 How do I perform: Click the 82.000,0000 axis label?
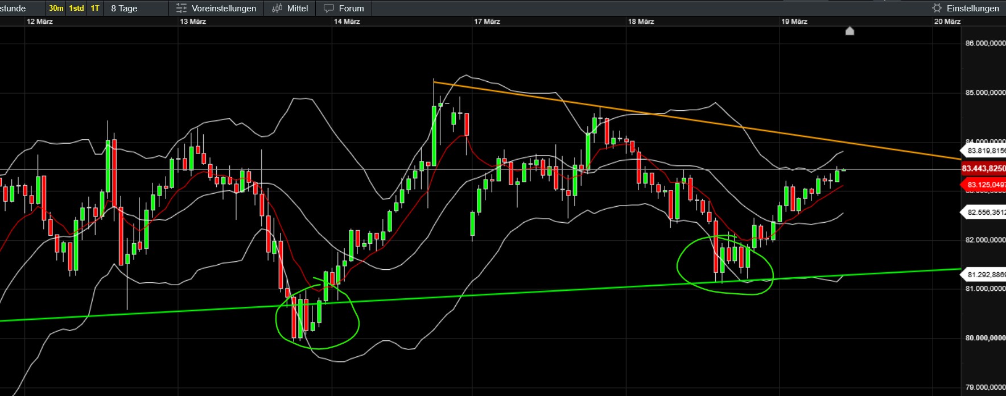tap(986, 240)
